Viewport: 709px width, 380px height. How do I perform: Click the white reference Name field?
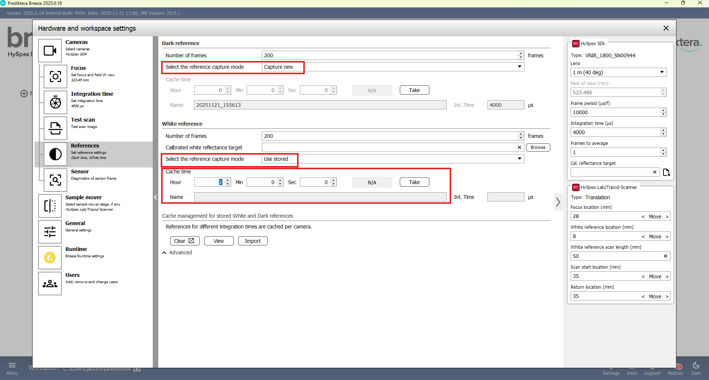coord(320,197)
